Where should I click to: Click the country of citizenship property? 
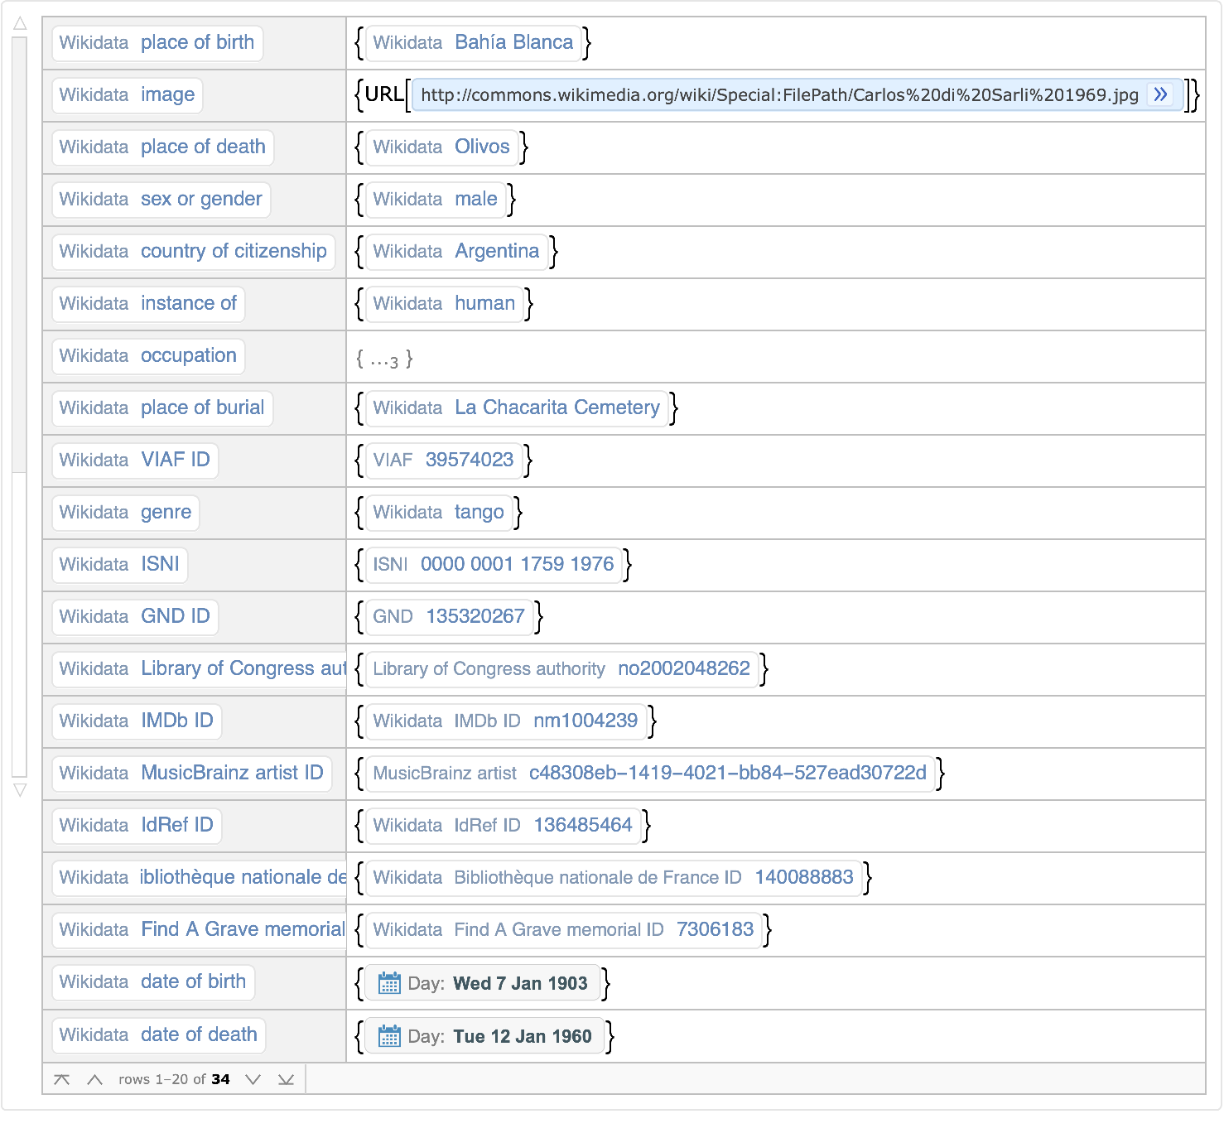point(193,252)
